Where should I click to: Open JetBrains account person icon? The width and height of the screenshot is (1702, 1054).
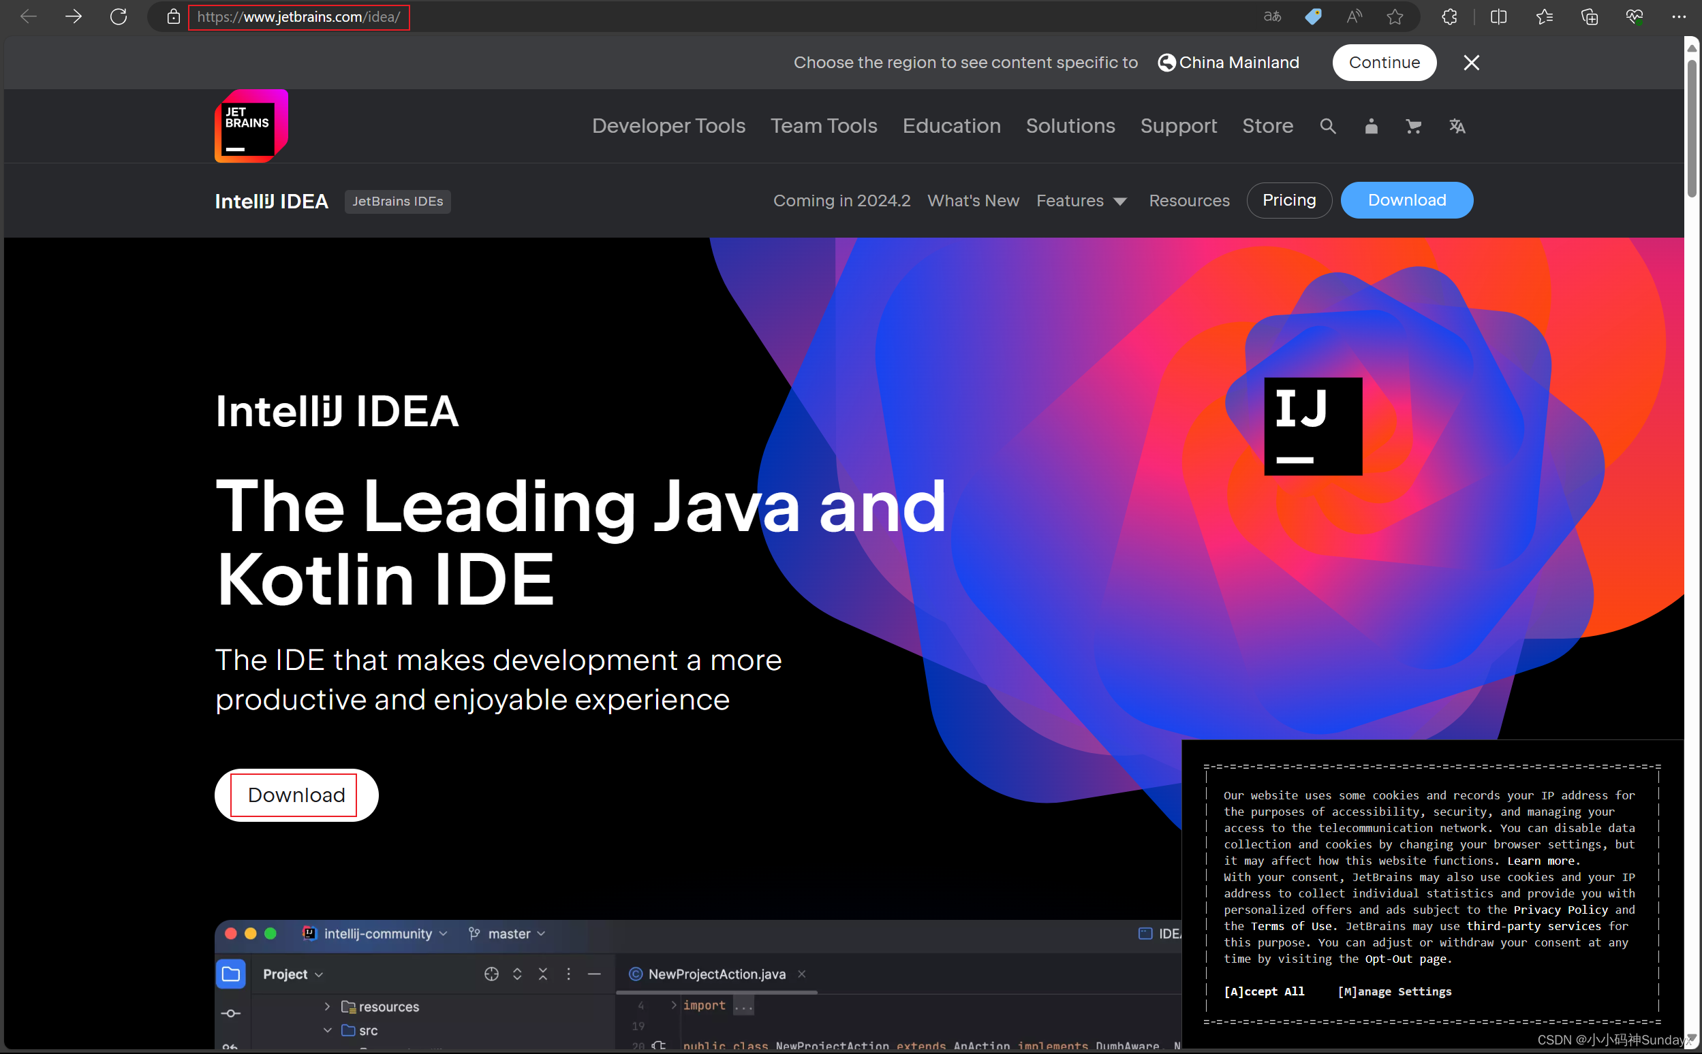tap(1371, 126)
